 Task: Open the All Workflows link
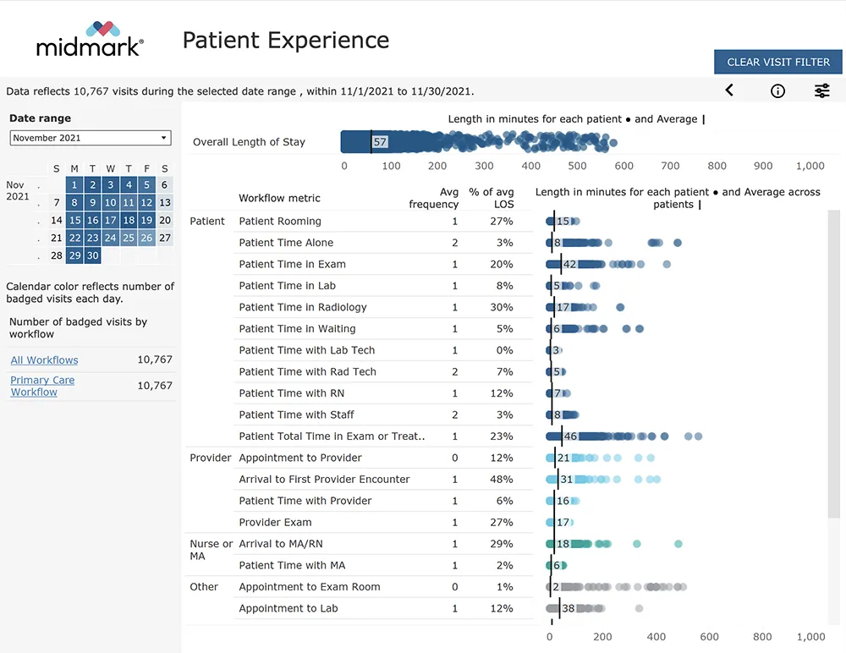(44, 360)
